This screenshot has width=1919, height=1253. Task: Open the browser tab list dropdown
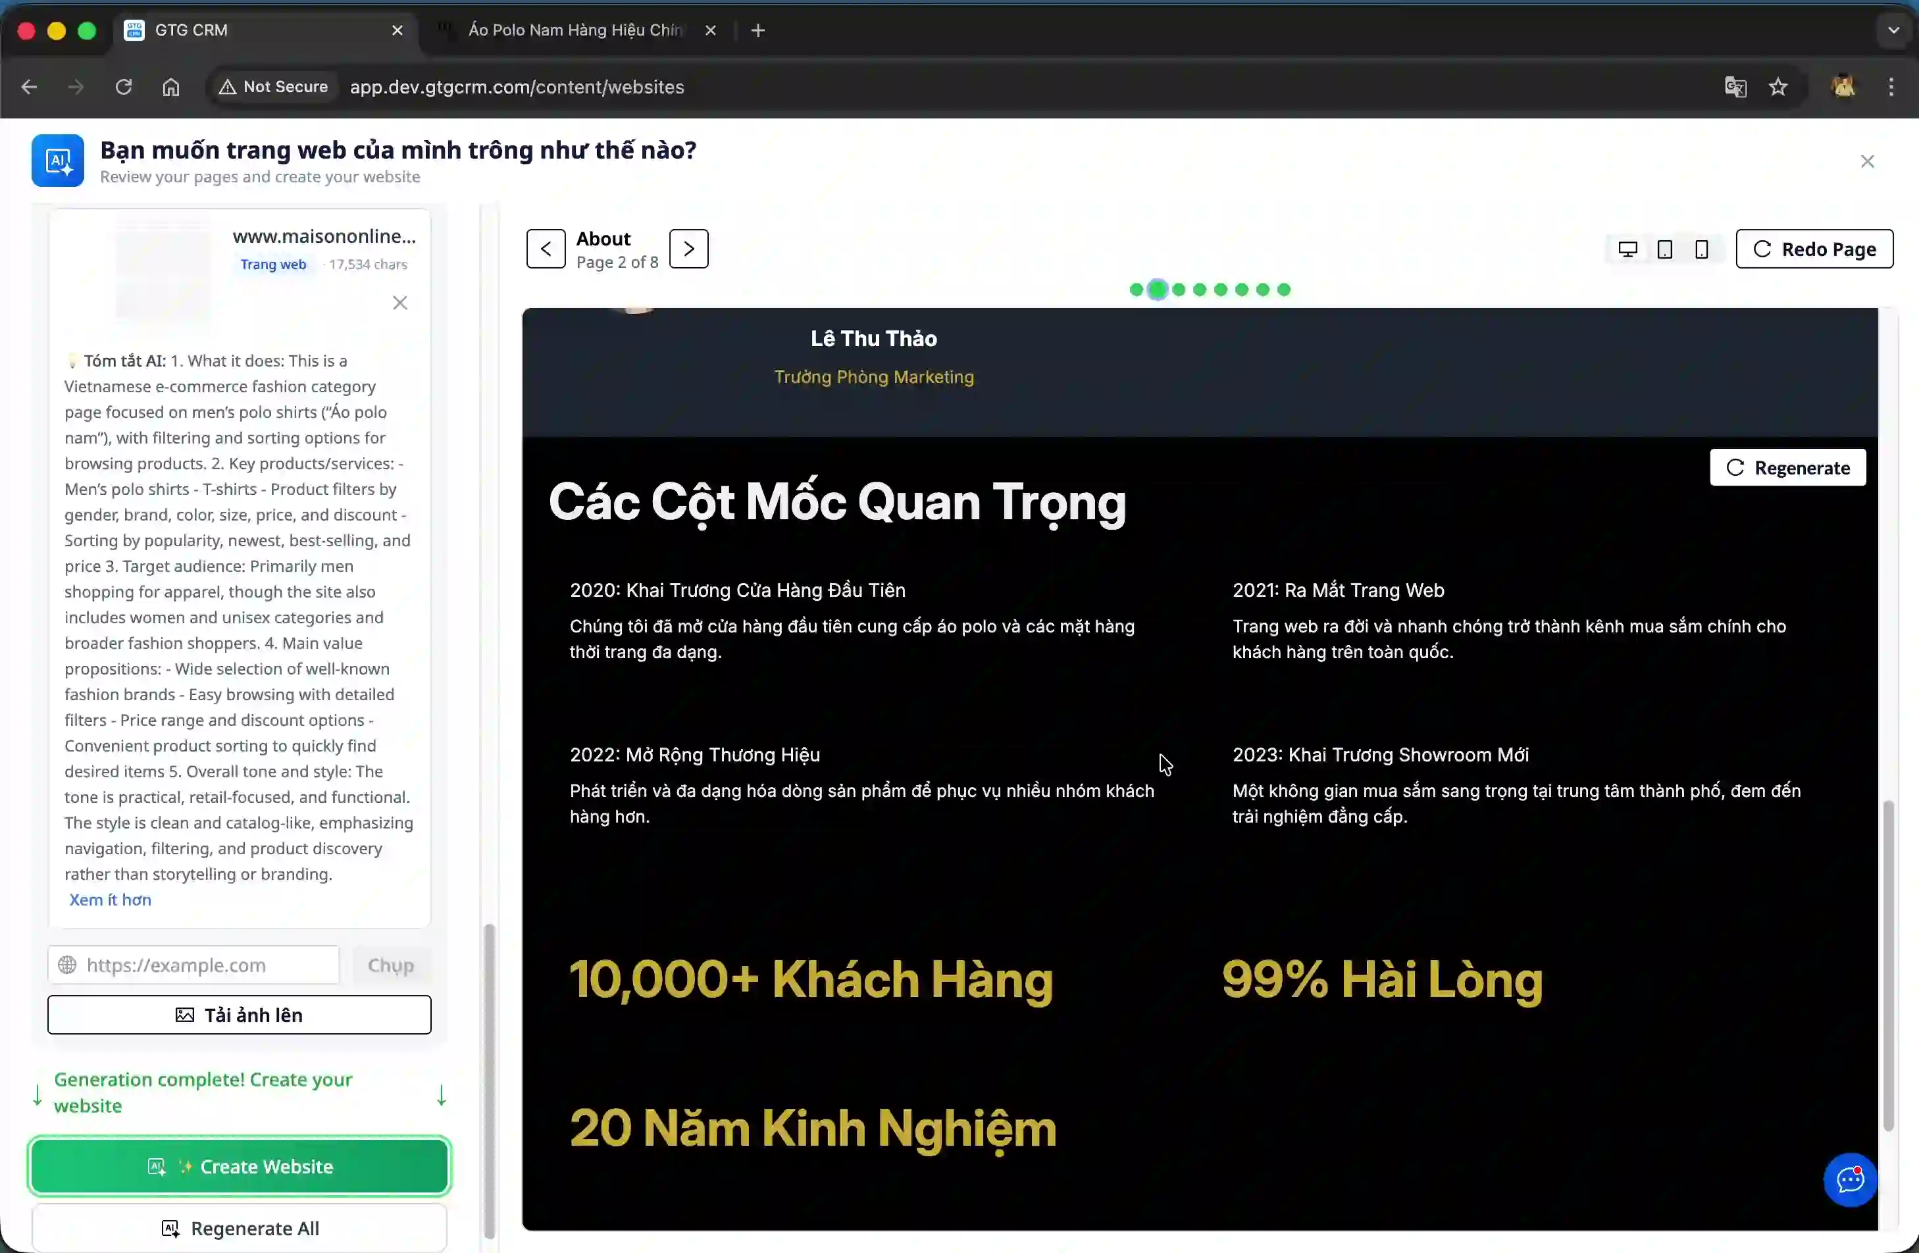pos(1893,31)
